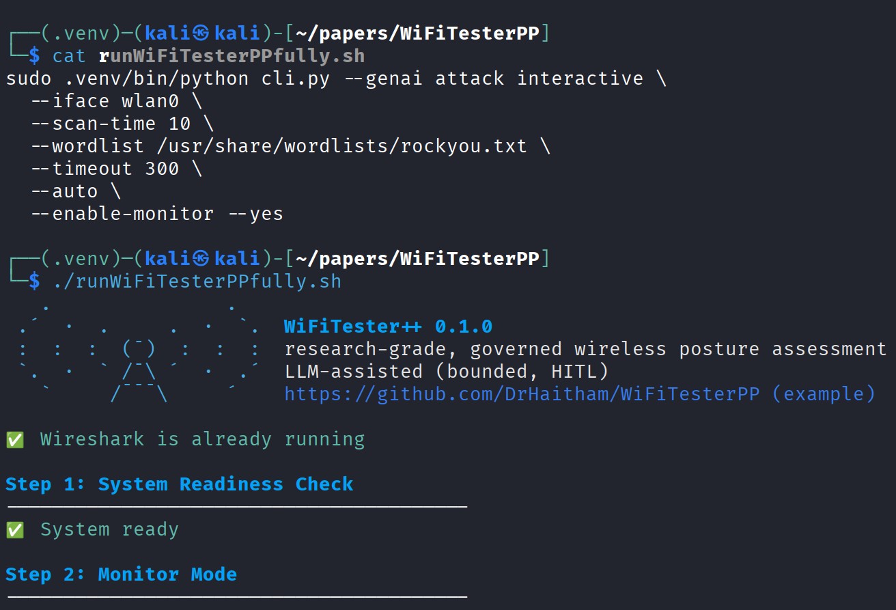Viewport: 896px width, 610px height.
Task: Click the Kali logo in the first prompt
Action: [x=201, y=33]
